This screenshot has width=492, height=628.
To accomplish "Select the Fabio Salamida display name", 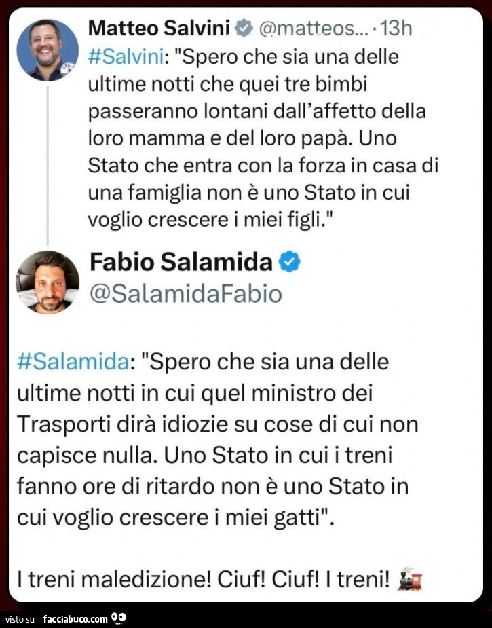I will [x=180, y=261].
